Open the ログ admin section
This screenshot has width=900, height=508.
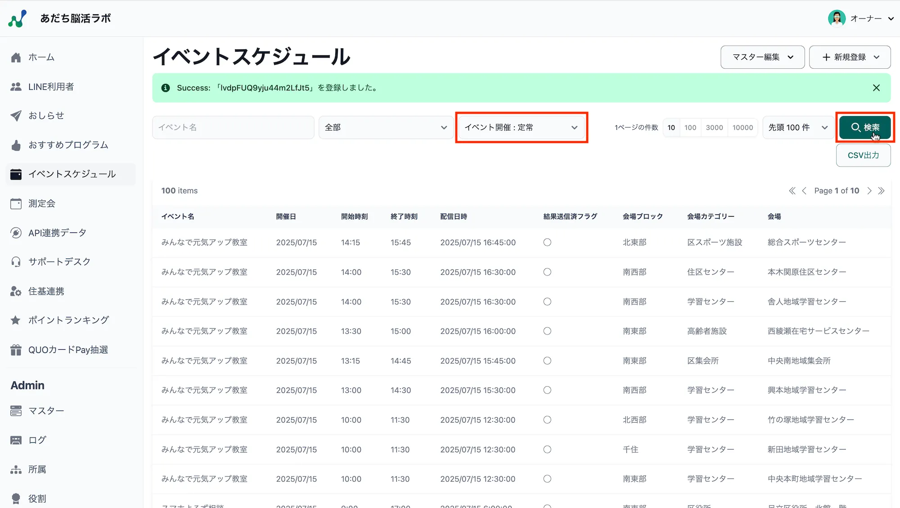[x=37, y=440]
